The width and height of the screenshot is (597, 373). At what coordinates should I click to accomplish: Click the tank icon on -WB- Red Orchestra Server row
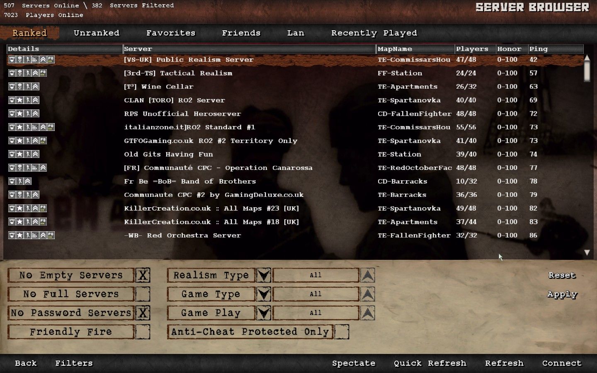pyautogui.click(x=35, y=235)
